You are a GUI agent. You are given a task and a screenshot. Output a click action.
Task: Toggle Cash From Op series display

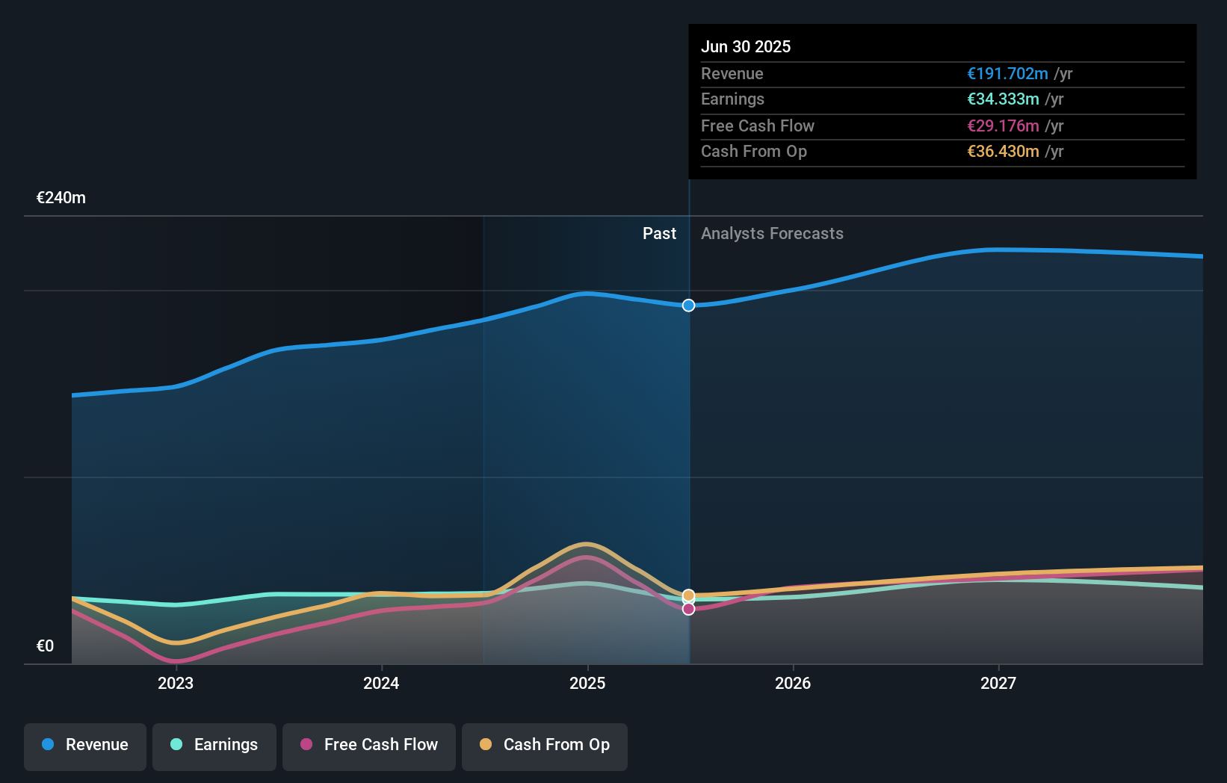pos(544,746)
